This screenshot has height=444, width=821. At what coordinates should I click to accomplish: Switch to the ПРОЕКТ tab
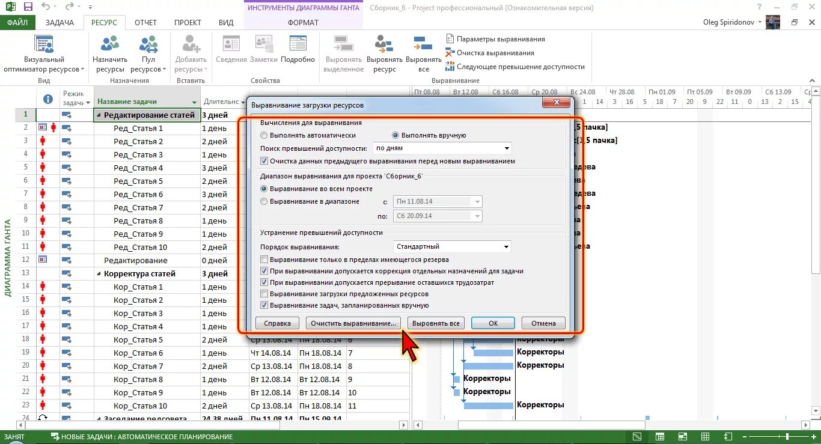pyautogui.click(x=188, y=22)
